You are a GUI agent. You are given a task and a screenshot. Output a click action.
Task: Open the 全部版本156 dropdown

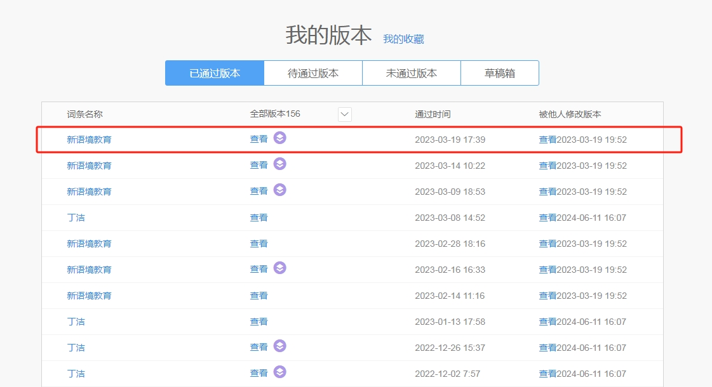tap(344, 114)
